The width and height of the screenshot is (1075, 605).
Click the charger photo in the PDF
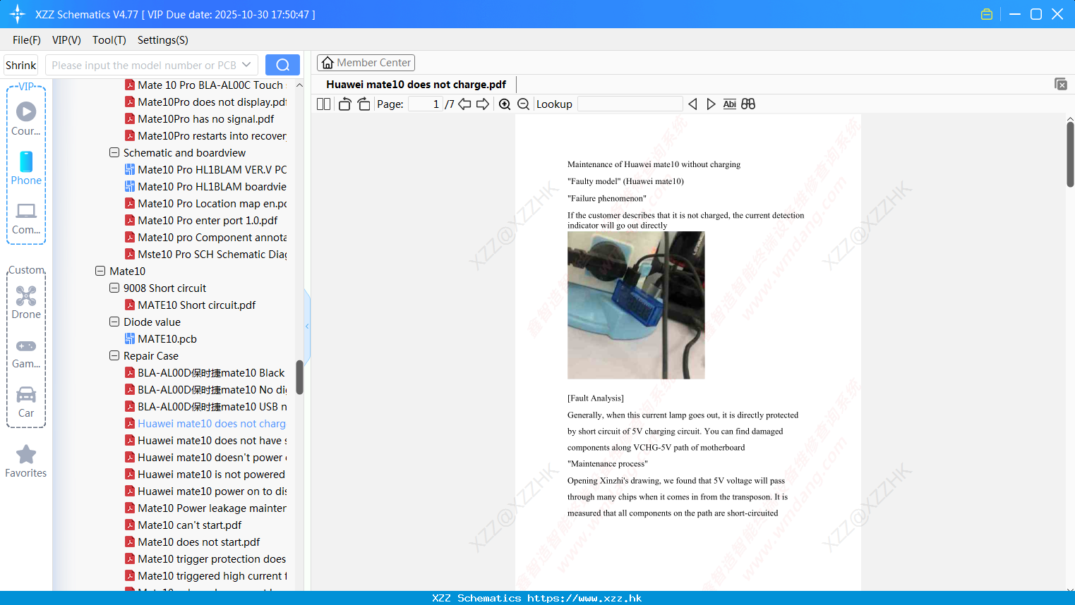(x=636, y=305)
